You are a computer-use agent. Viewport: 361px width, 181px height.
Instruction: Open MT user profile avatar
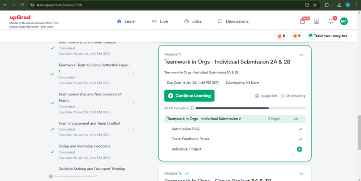[344, 22]
